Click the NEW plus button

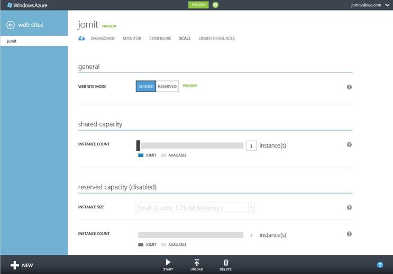[x=22, y=265]
